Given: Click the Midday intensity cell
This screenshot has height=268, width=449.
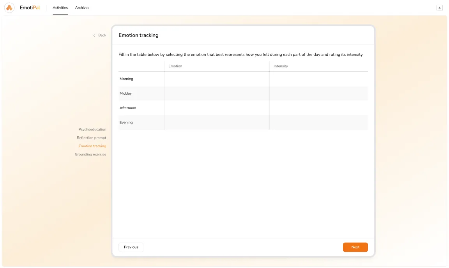Looking at the screenshot, I should point(319,93).
